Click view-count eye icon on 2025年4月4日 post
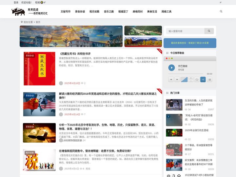This screenshot has height=177, width=236. [x=81, y=168]
